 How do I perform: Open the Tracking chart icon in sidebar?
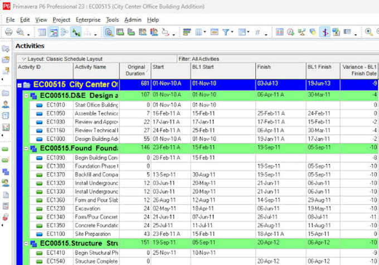[x=6, y=127]
